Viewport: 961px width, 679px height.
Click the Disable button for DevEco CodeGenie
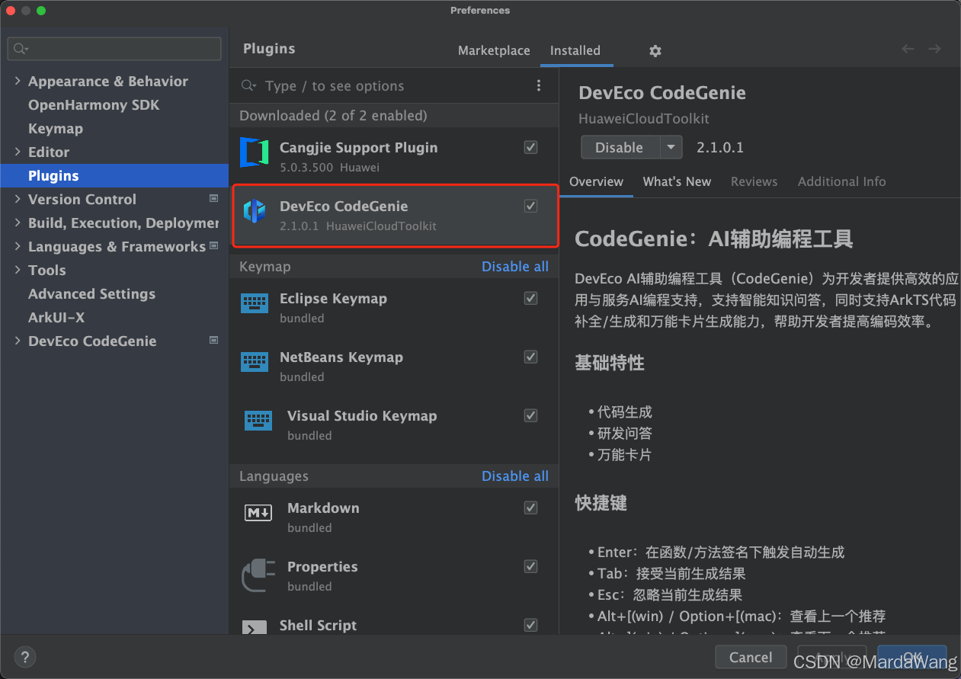620,147
